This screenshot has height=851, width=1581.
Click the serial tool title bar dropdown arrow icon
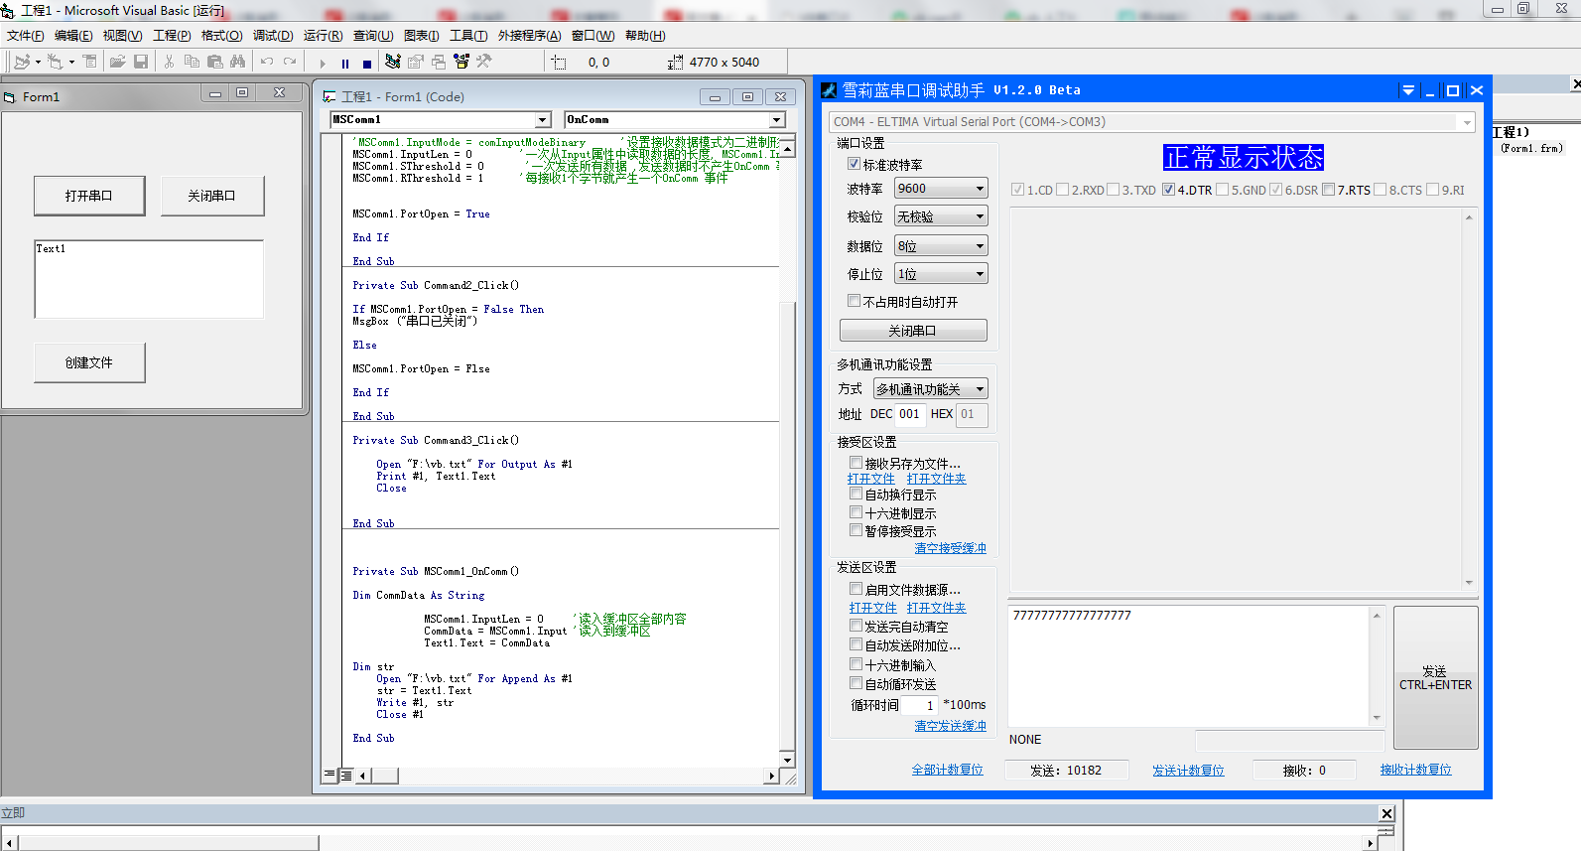1408,90
